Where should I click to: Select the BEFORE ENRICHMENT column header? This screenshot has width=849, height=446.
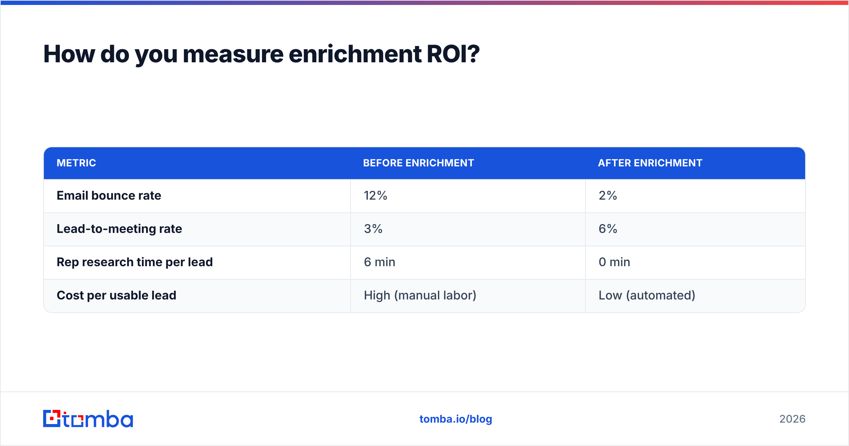(418, 163)
